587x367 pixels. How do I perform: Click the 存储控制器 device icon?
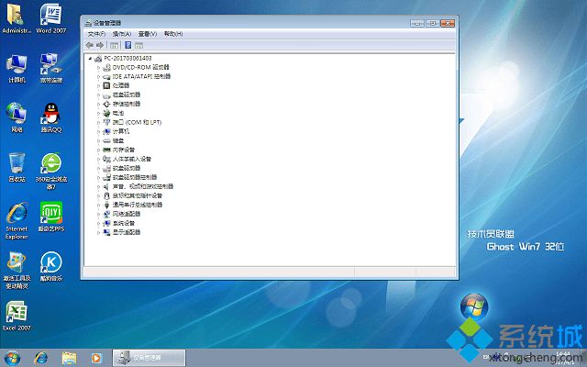[x=106, y=104]
